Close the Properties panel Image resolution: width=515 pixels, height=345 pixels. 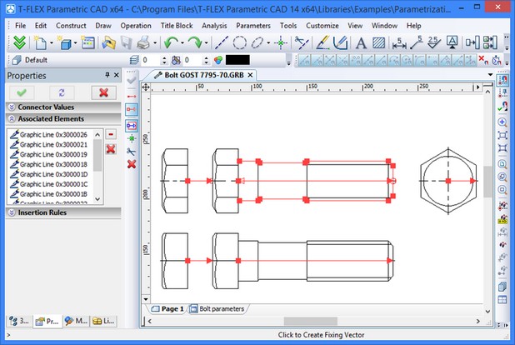pos(117,75)
